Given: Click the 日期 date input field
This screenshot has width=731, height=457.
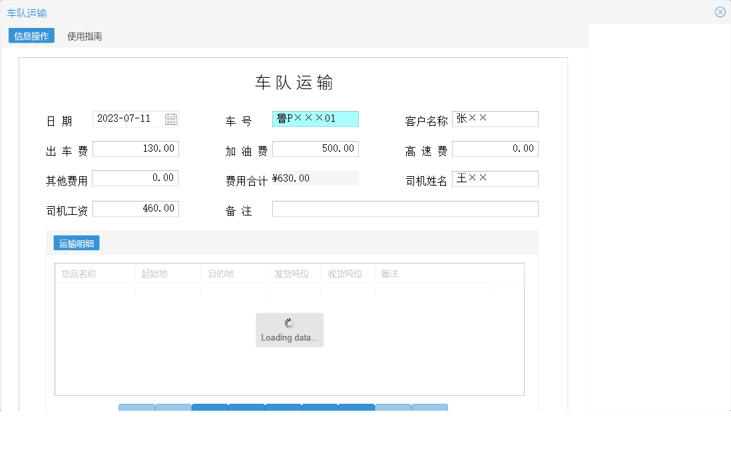Looking at the screenshot, I should (x=130, y=118).
